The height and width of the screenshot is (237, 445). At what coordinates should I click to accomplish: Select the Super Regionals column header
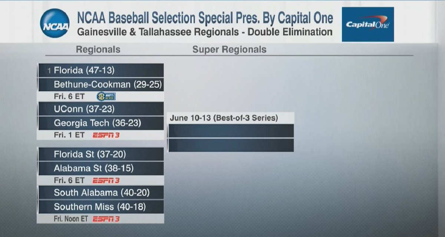click(x=229, y=50)
